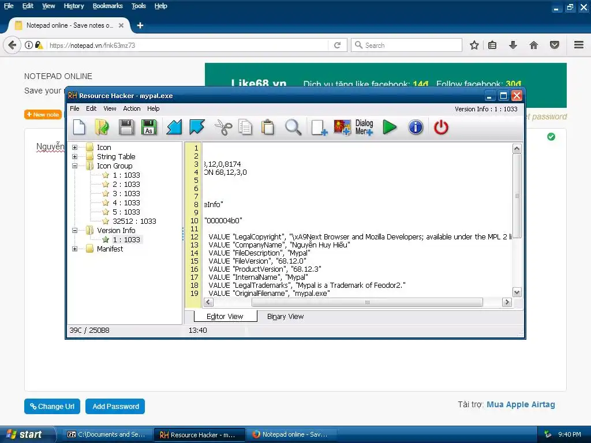Show site information icon in the address bar
591x443 pixels.
coord(29,45)
